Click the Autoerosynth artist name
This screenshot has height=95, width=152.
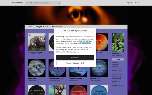click(74, 80)
